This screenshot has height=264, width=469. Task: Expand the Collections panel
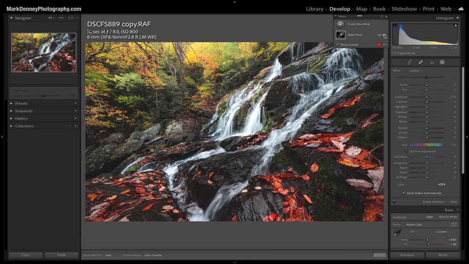pyautogui.click(x=11, y=126)
